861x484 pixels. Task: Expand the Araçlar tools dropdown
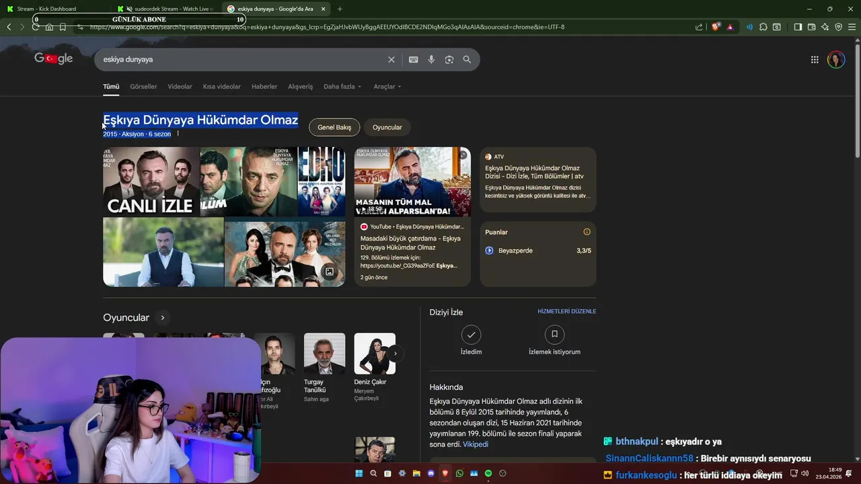[387, 87]
